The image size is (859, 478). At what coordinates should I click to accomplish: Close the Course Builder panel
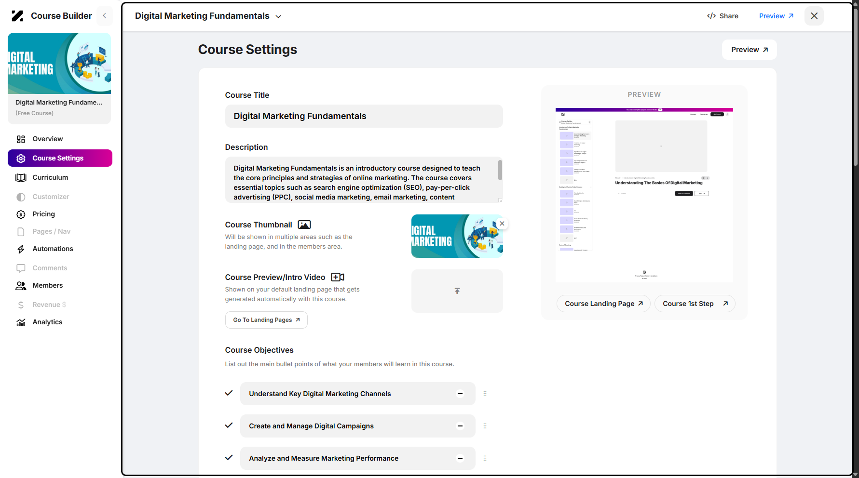[x=814, y=16]
